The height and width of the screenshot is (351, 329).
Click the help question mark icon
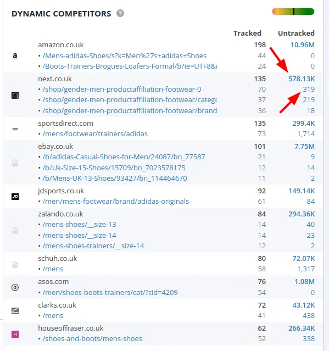pos(120,13)
